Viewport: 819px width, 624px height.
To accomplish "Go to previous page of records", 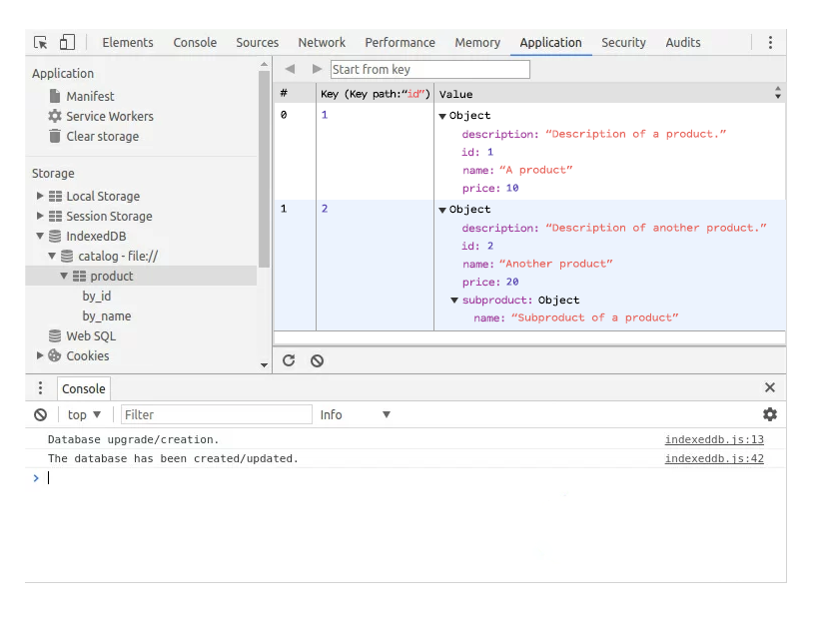I will 290,69.
